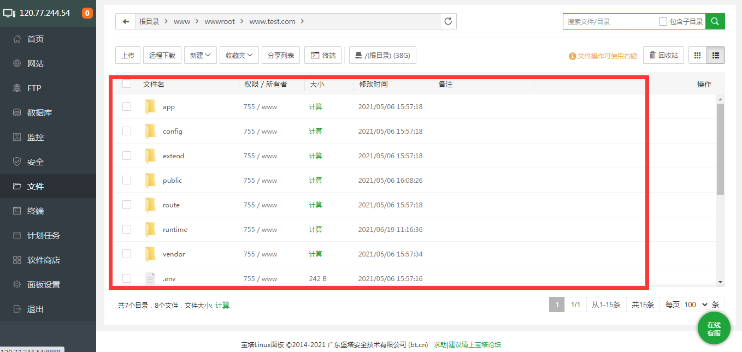
Task: Check the box for route folder
Action: pos(127,205)
